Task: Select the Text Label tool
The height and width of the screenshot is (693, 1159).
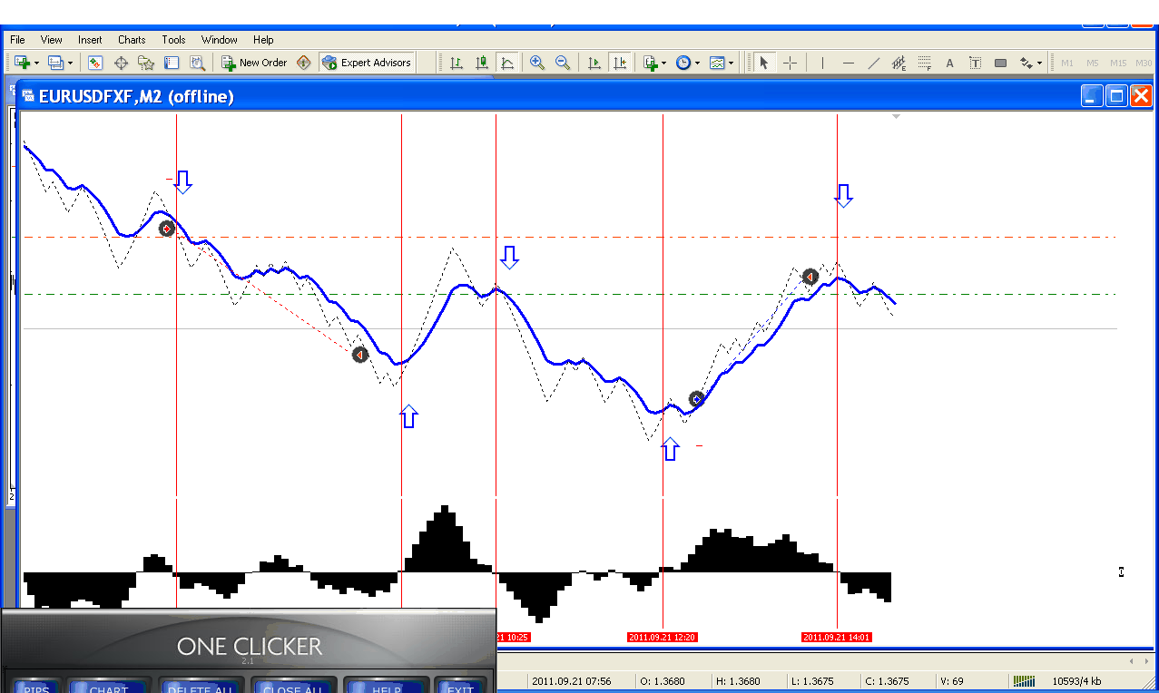Action: [x=976, y=63]
